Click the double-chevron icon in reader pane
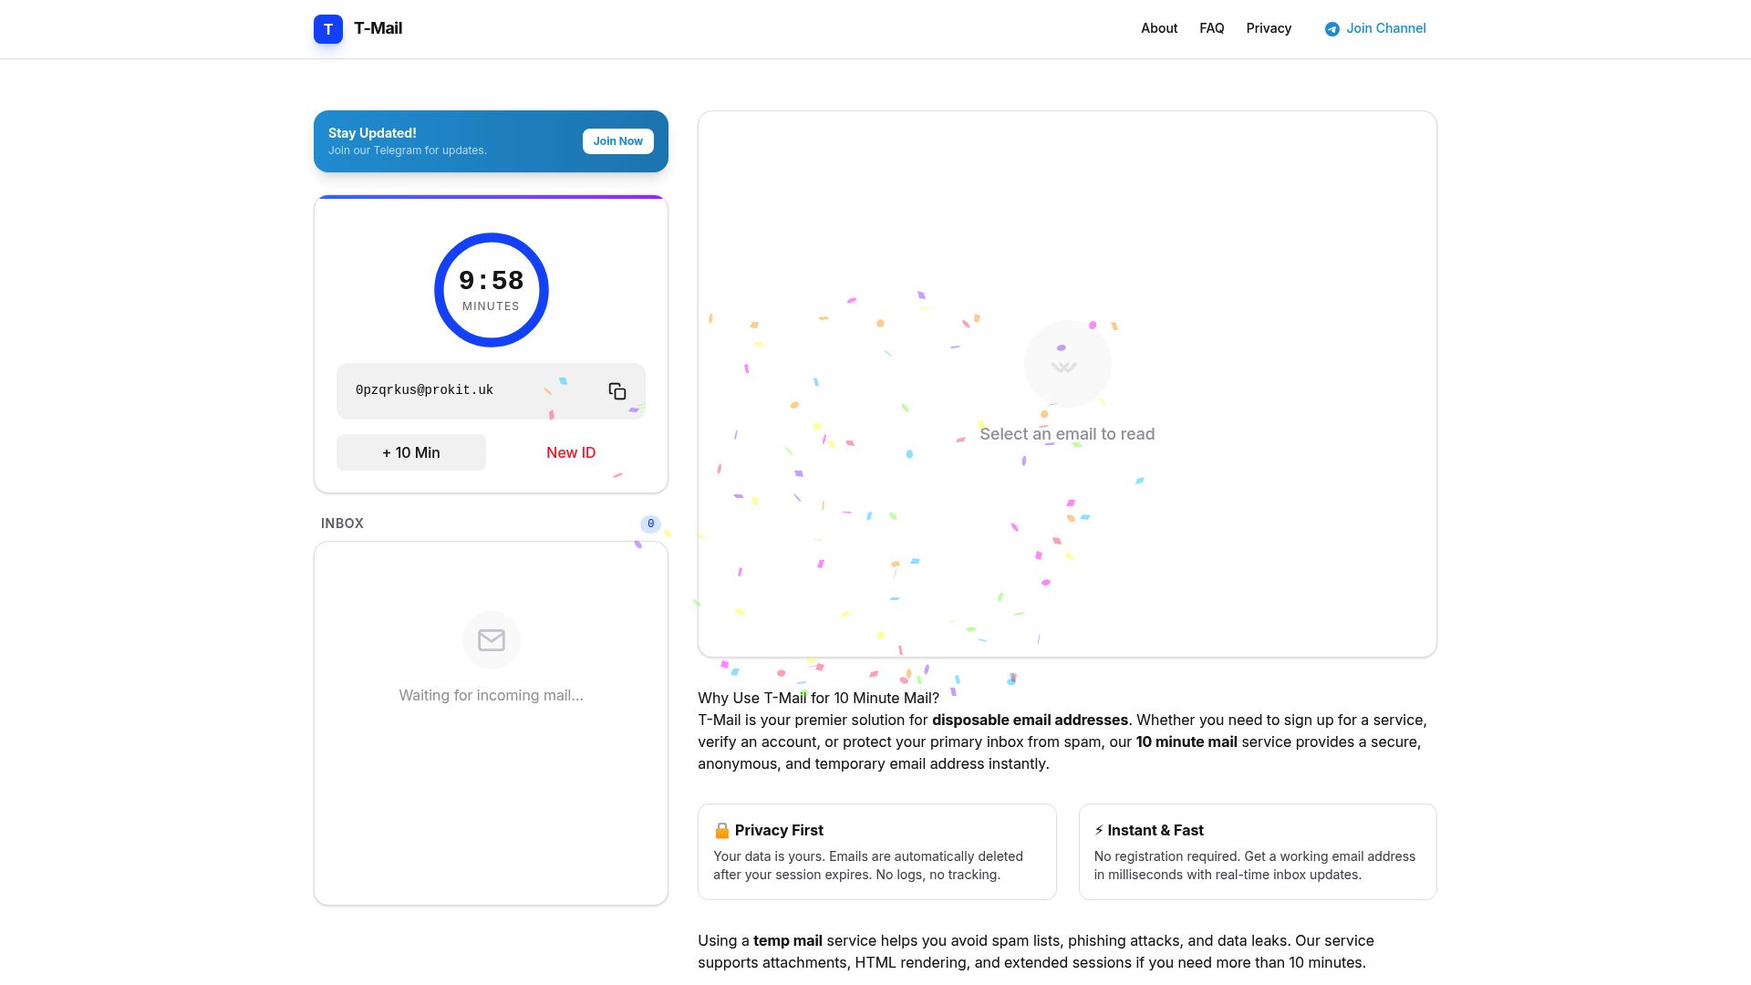This screenshot has height=985, width=1751. click(x=1064, y=367)
